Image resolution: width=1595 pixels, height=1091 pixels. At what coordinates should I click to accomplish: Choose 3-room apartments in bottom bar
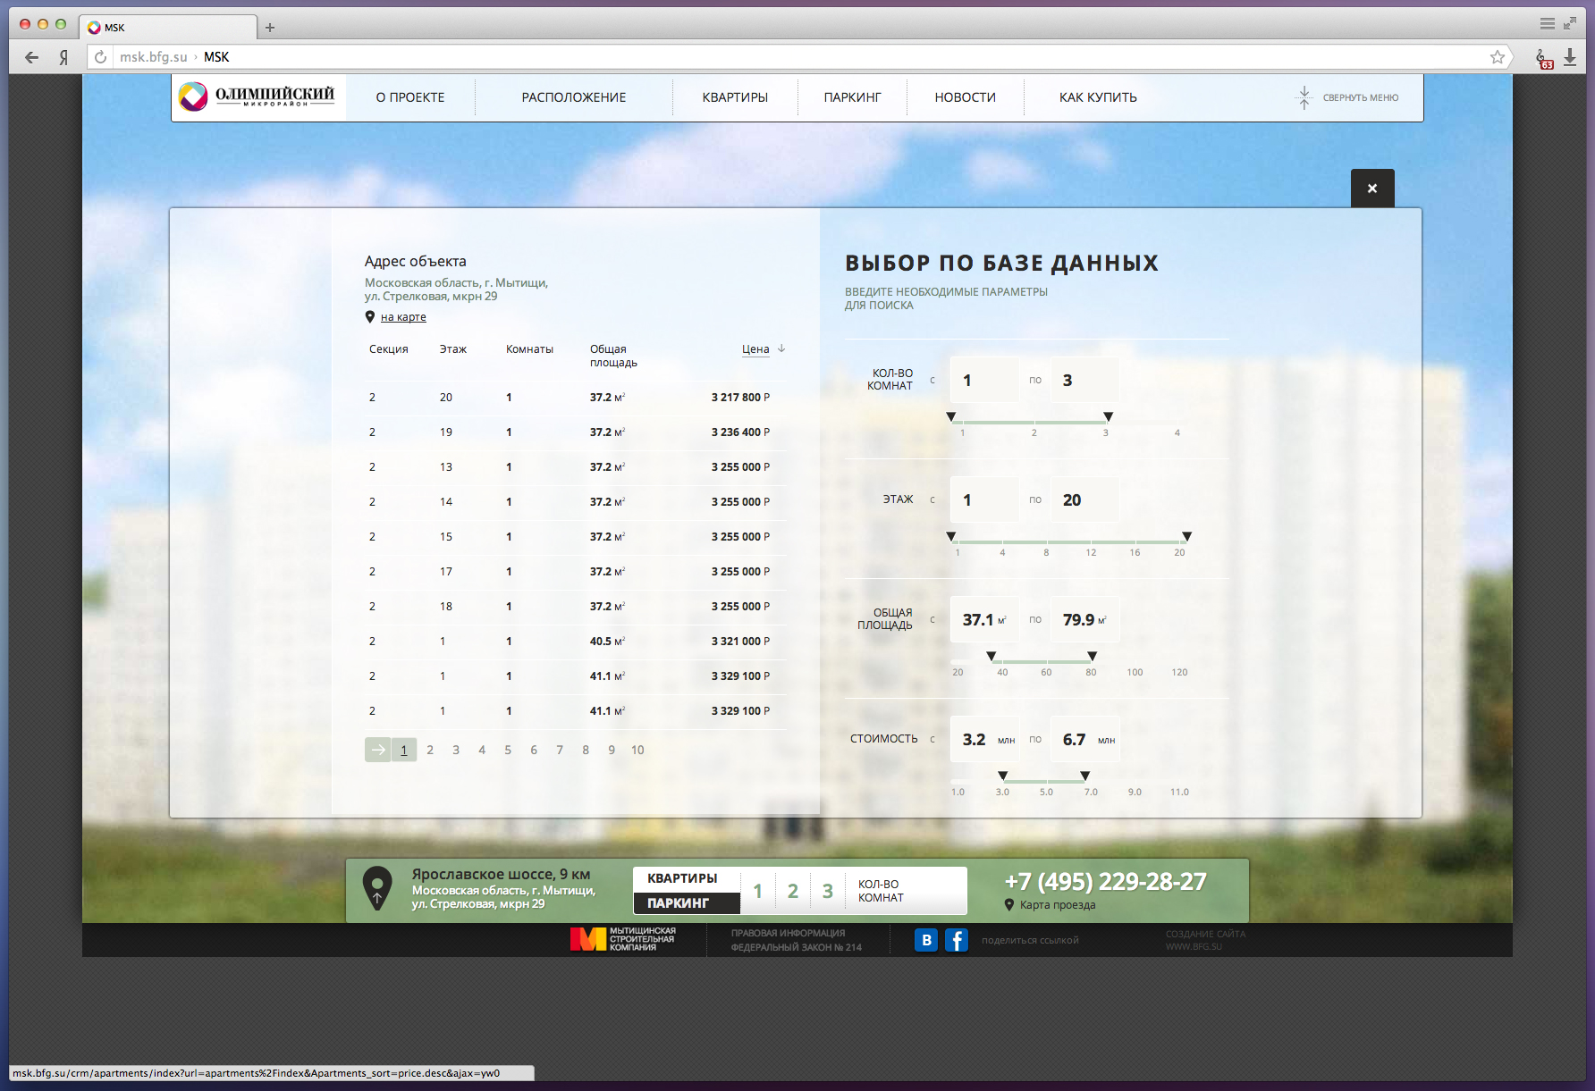(828, 891)
